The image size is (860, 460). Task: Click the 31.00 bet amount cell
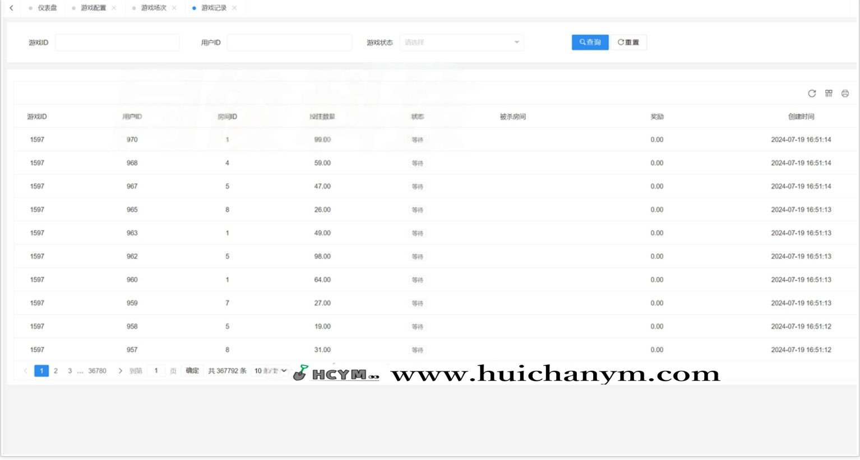pyautogui.click(x=322, y=350)
